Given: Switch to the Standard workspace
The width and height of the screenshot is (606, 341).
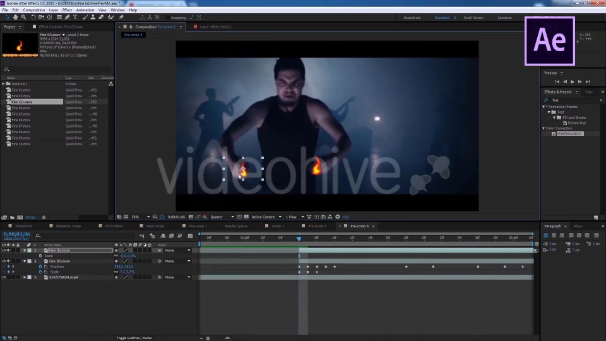Looking at the screenshot, I should pyautogui.click(x=442, y=18).
